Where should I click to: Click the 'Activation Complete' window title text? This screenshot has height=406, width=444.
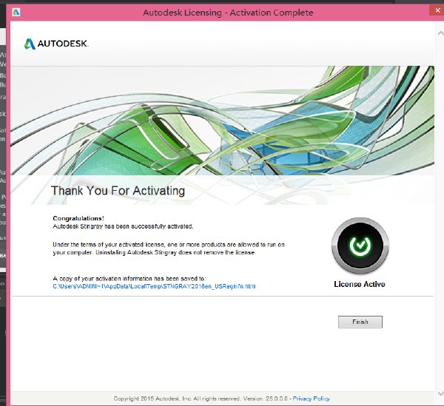(x=228, y=13)
